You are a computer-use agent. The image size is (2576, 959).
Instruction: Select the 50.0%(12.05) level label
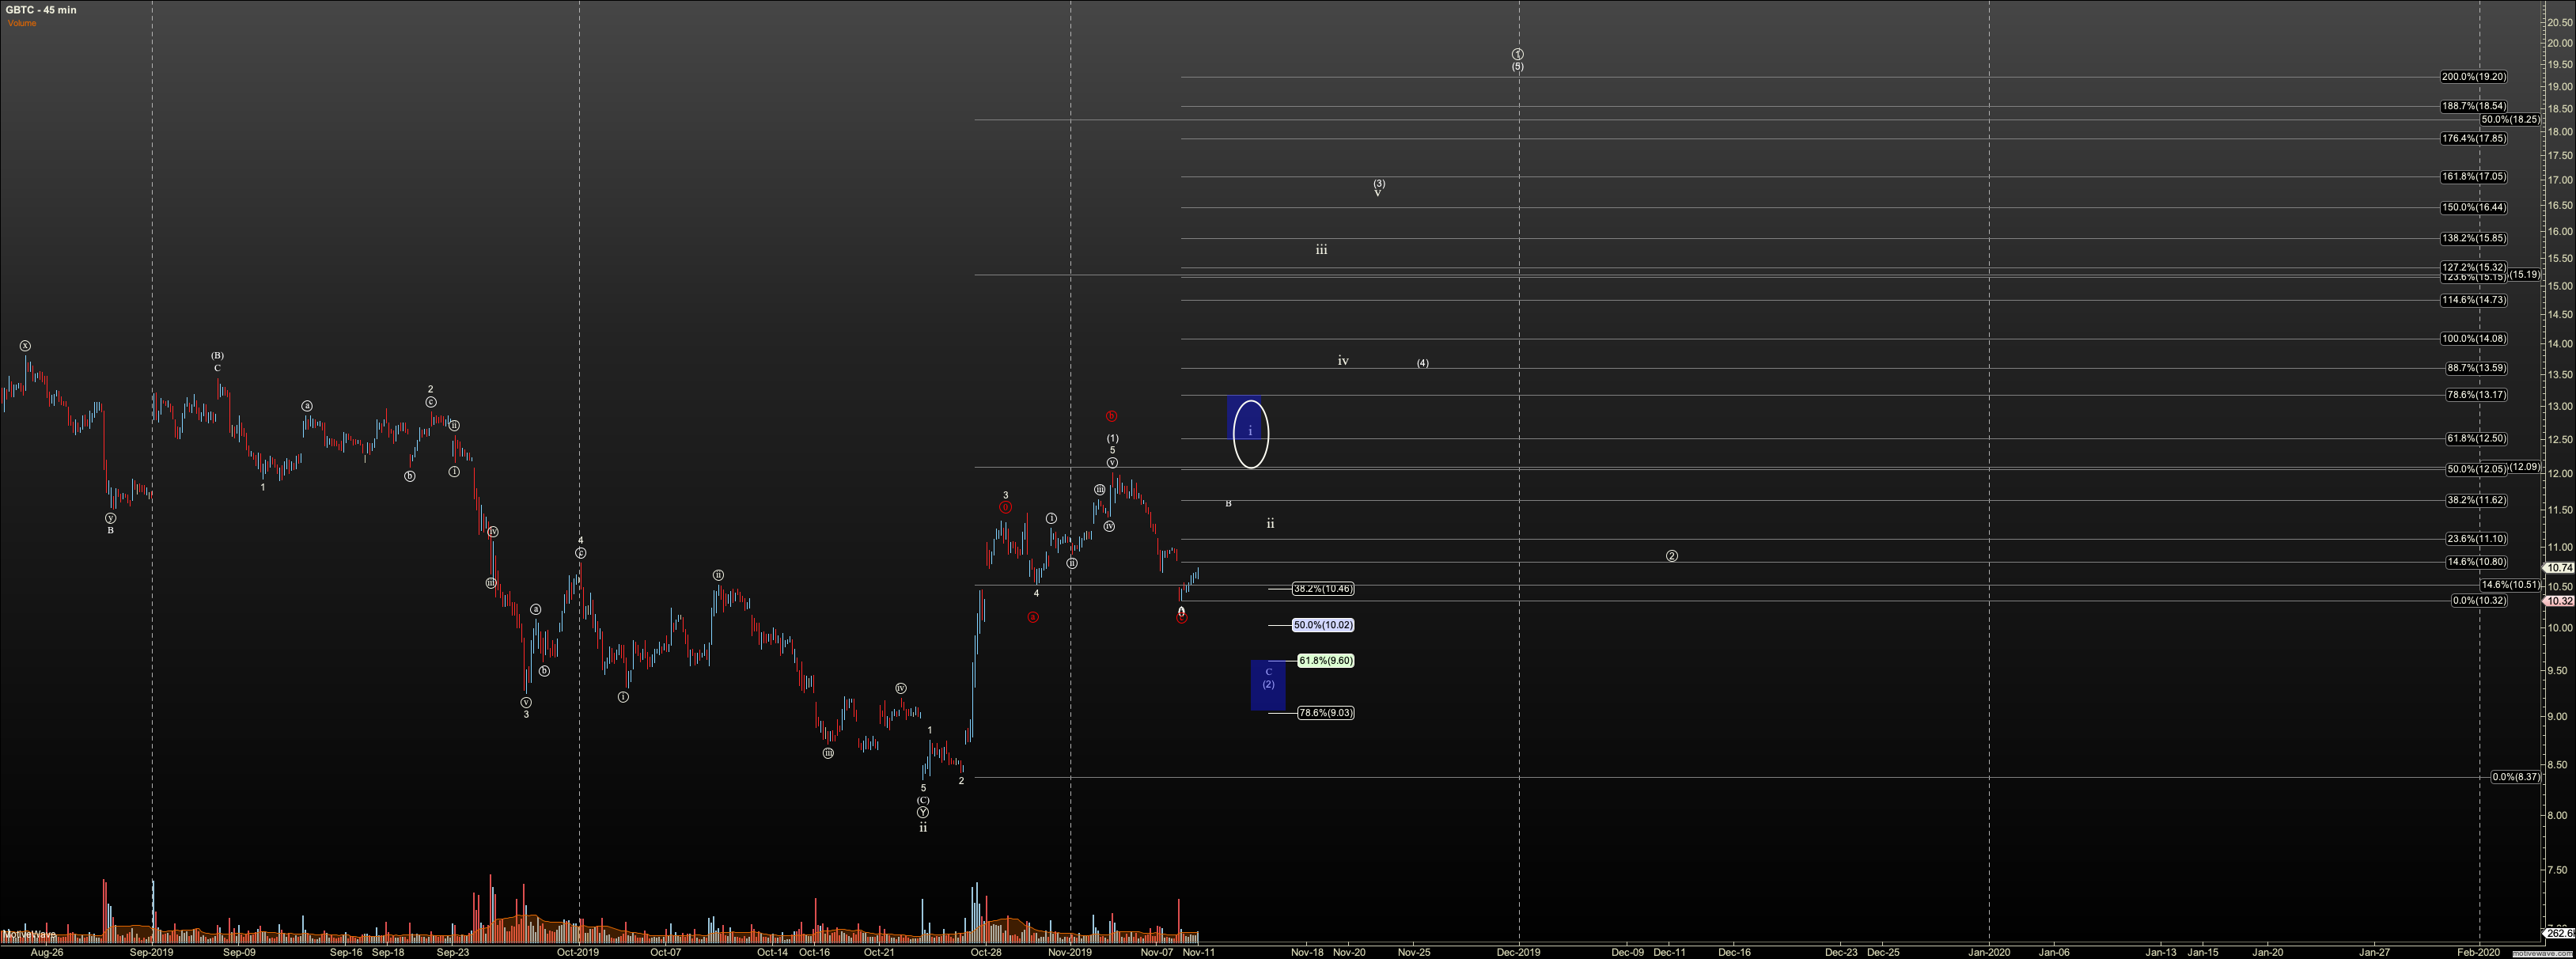click(2476, 470)
